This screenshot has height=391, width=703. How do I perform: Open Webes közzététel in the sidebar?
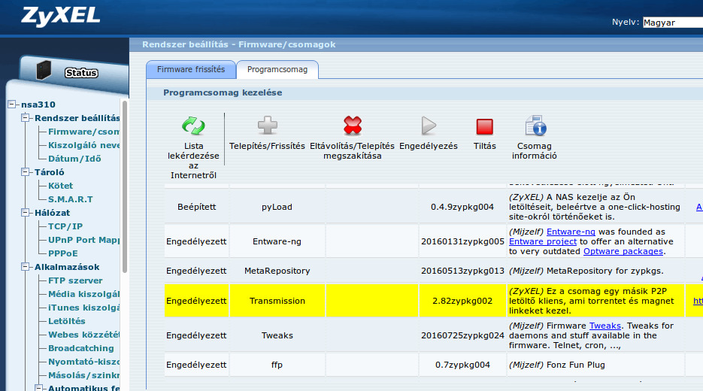click(x=84, y=335)
